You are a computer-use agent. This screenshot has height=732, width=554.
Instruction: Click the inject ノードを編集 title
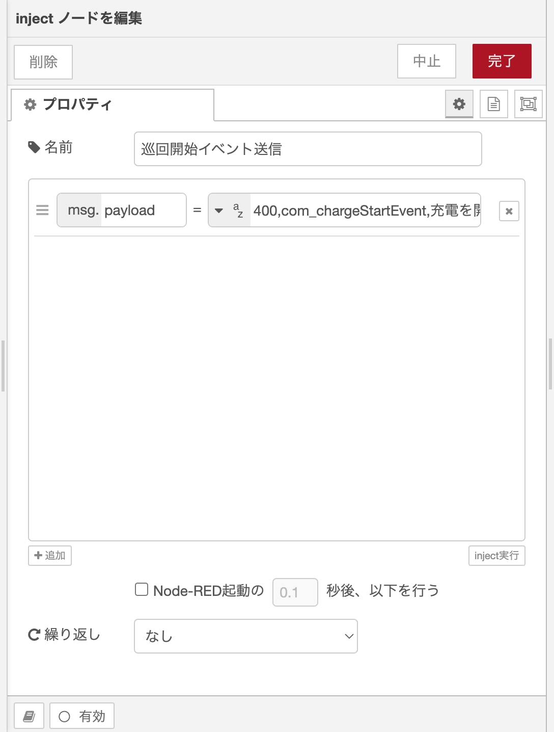(79, 18)
